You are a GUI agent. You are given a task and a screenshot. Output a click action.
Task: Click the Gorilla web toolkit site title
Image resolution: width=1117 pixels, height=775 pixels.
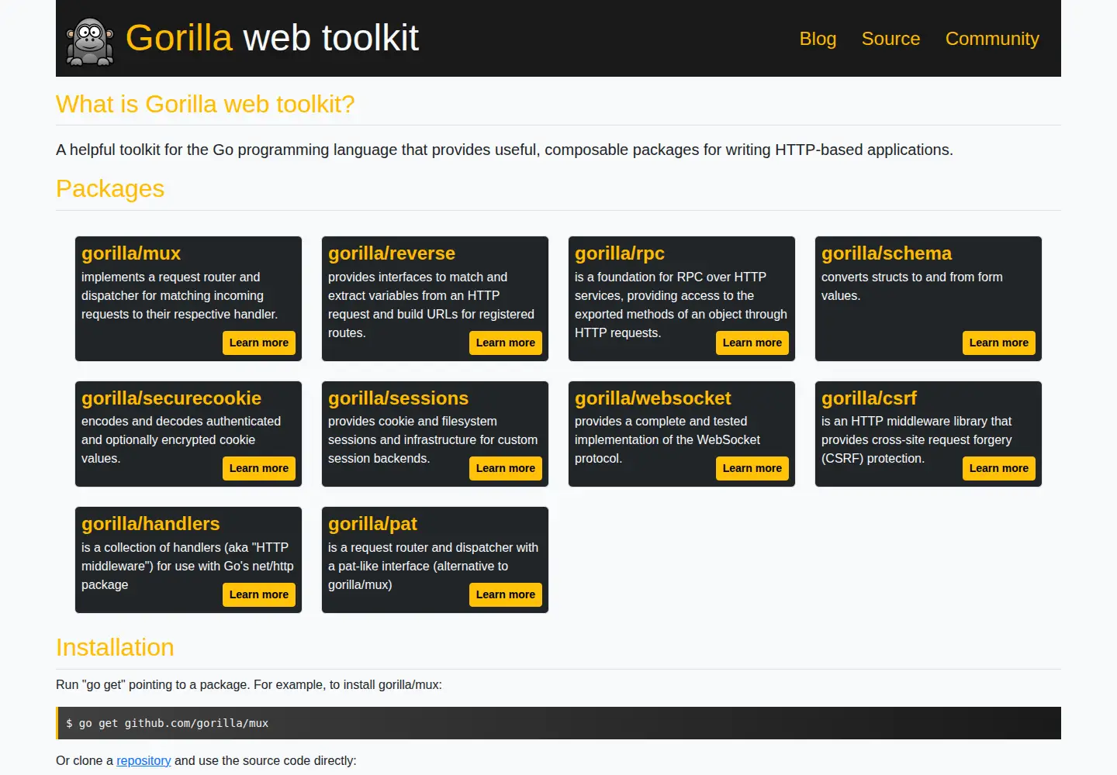[272, 38]
